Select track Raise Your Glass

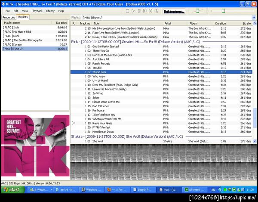coord(161,123)
